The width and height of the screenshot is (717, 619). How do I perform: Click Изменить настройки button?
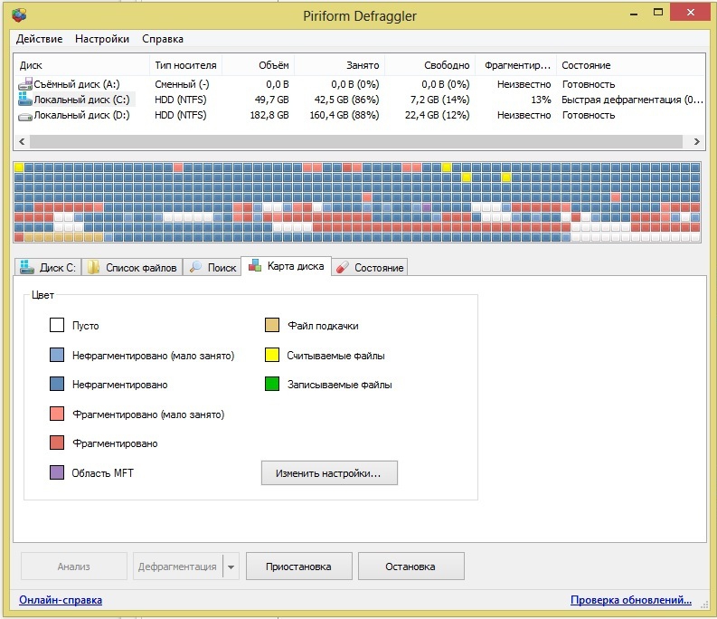point(329,473)
